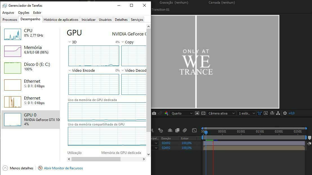
Task: Select the CPU performance graph thumbnail
Action: coord(13,34)
